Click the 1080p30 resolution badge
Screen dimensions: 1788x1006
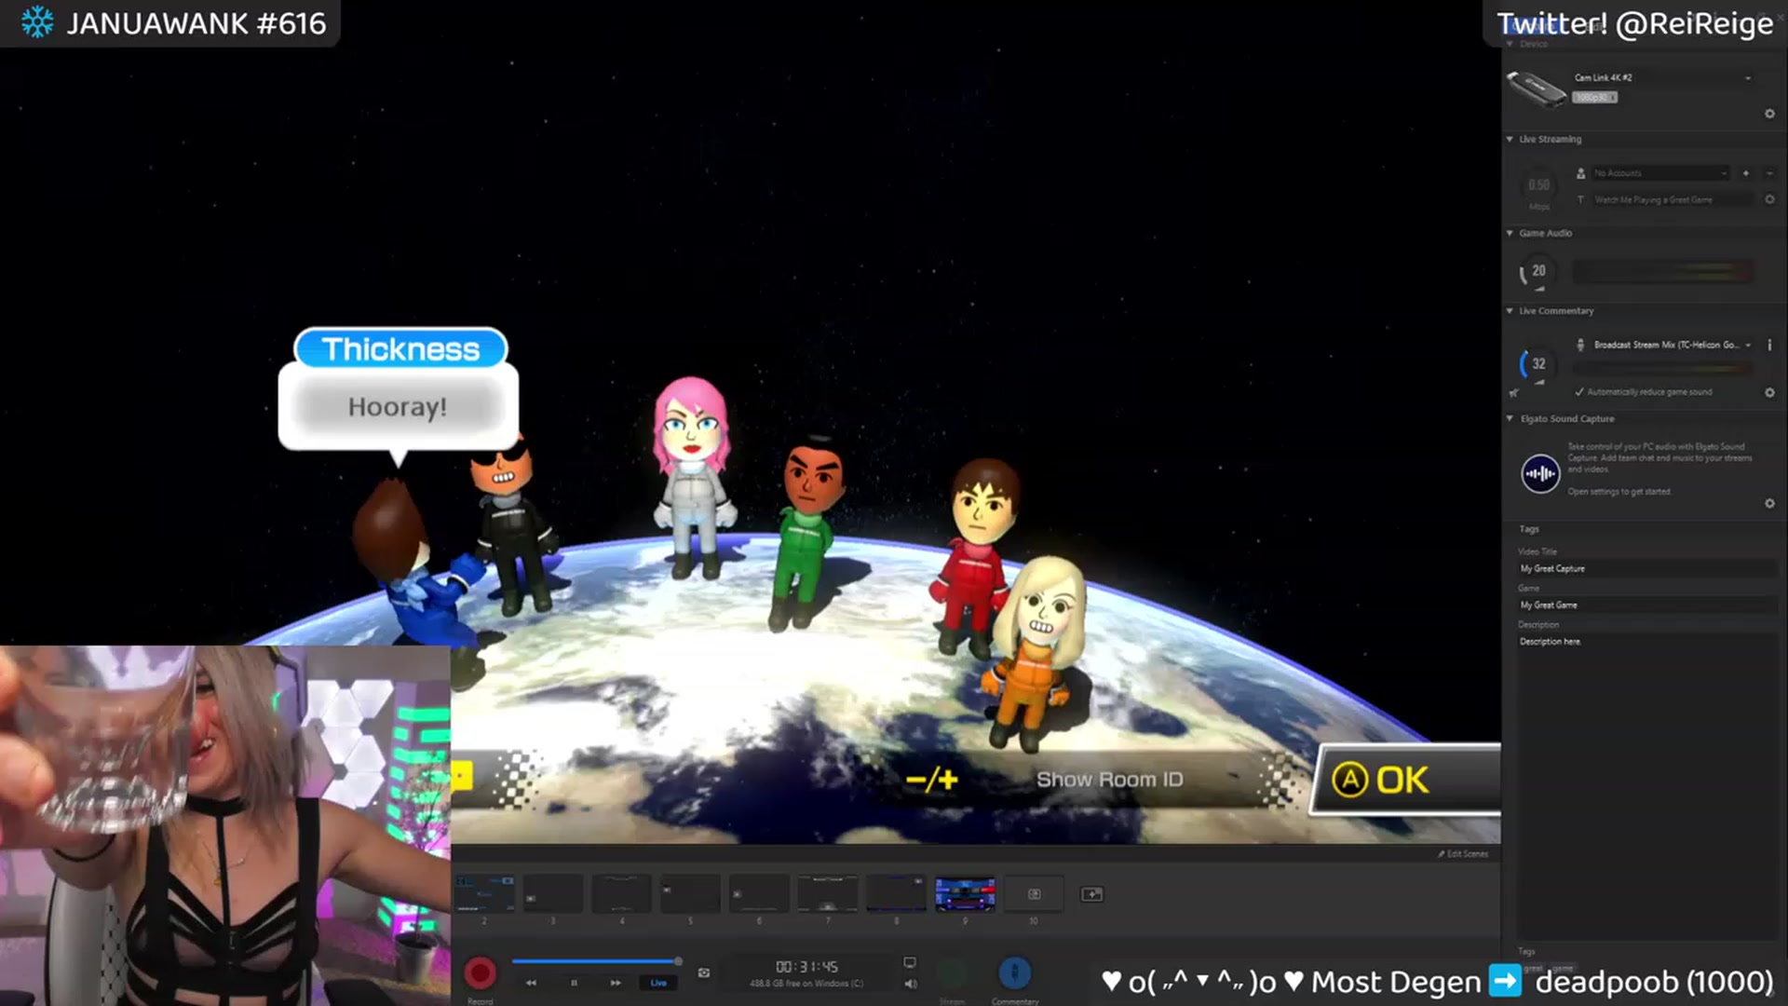[1594, 97]
